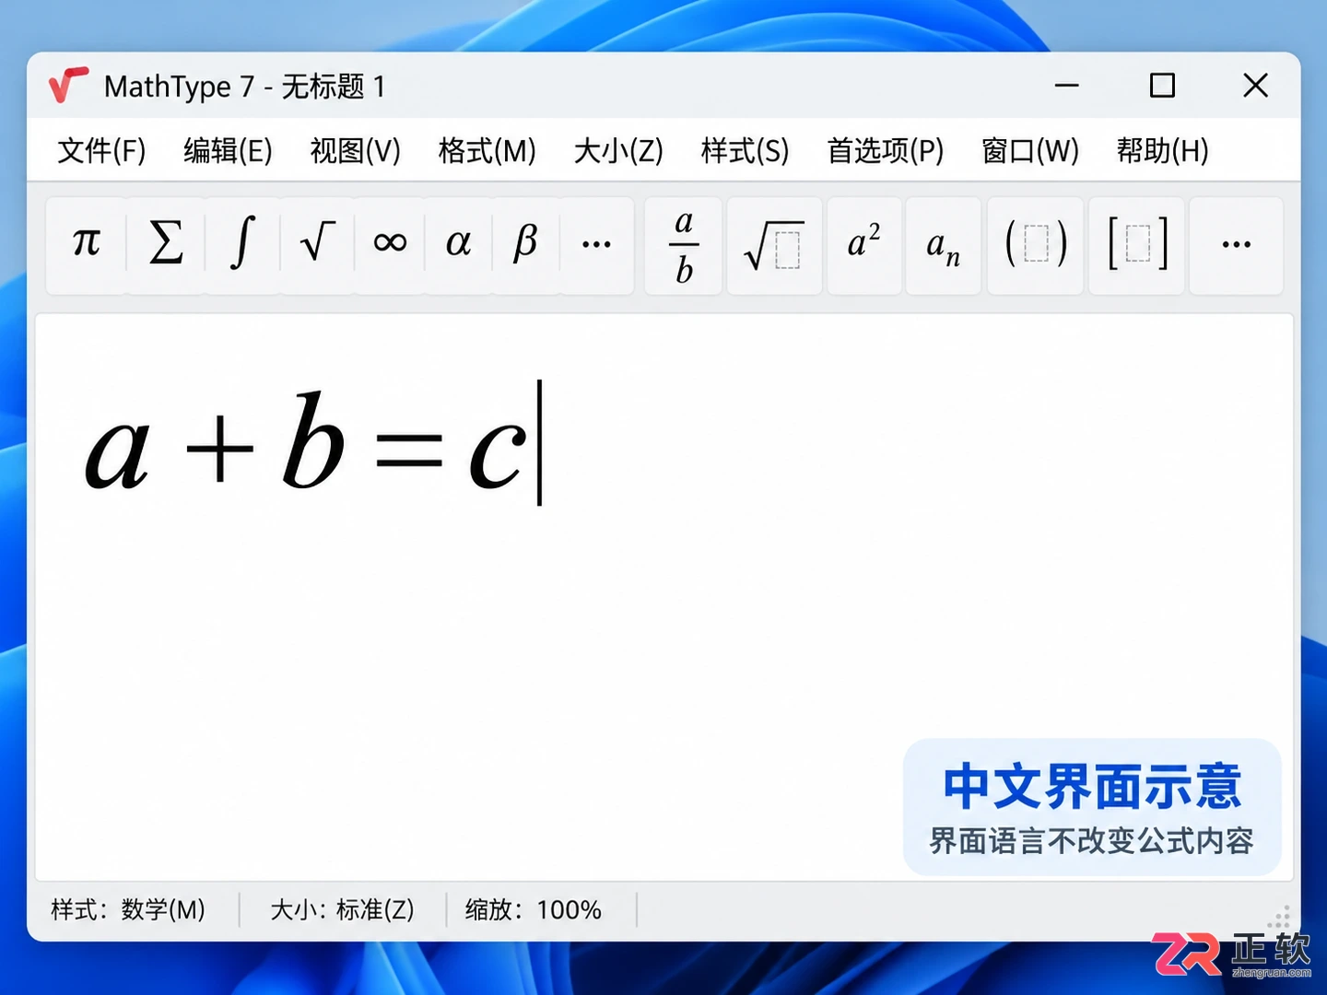The width and height of the screenshot is (1327, 995).
Task: Click the letter b in the equation
Action: tap(313, 439)
